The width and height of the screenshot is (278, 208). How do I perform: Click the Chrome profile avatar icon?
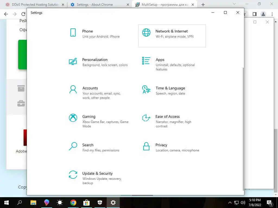pos(263,14)
